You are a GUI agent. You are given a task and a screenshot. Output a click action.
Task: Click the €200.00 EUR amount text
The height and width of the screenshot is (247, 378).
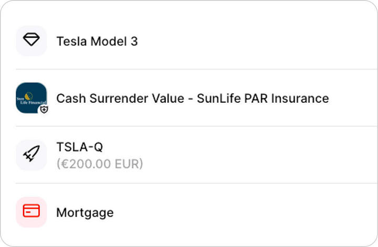[99, 164]
